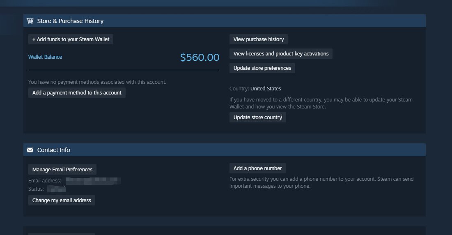Click the envelope icon beside Contact Info

(x=30, y=150)
